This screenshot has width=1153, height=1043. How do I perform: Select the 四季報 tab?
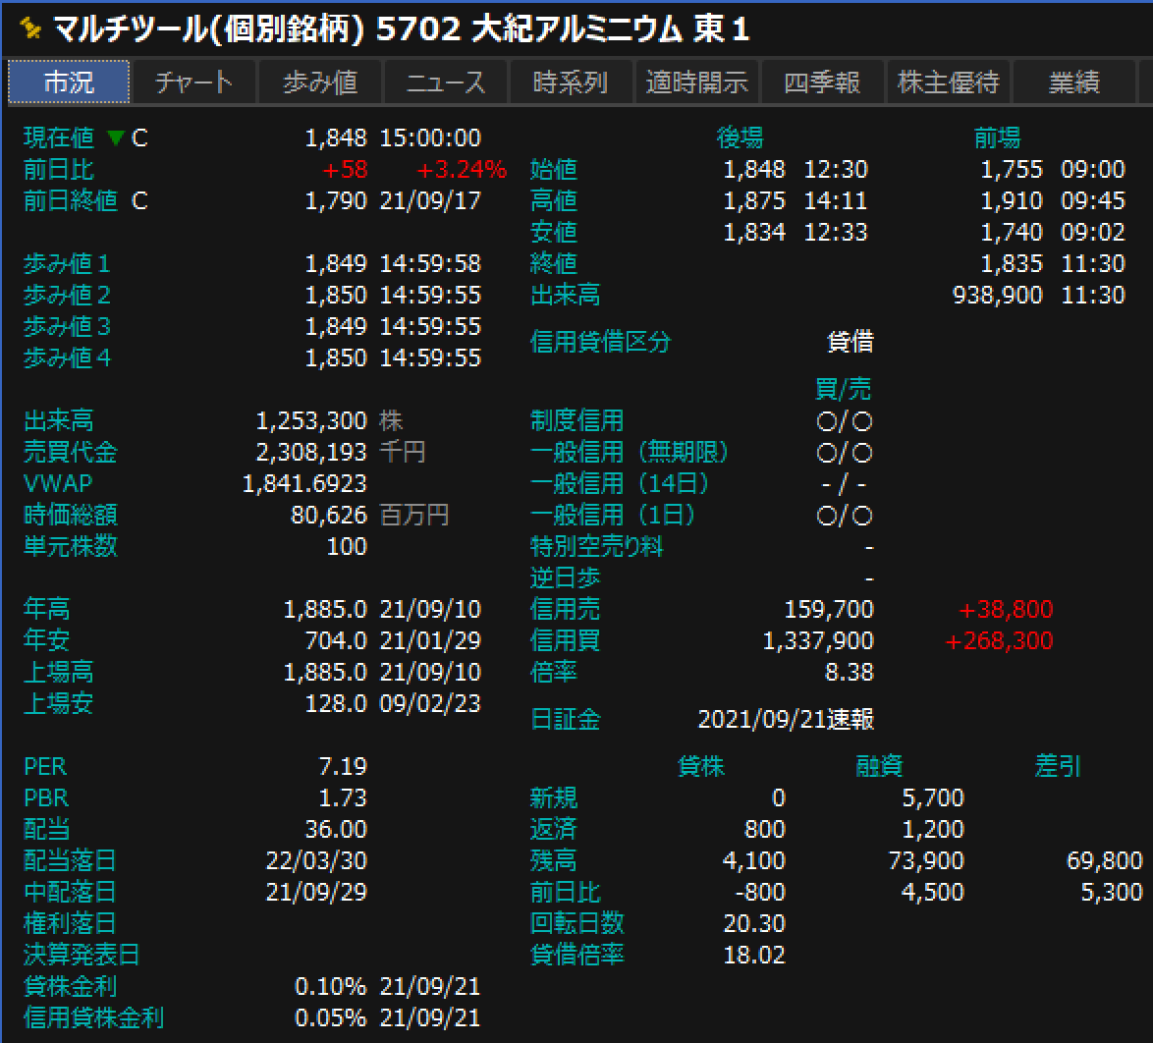pyautogui.click(x=822, y=82)
